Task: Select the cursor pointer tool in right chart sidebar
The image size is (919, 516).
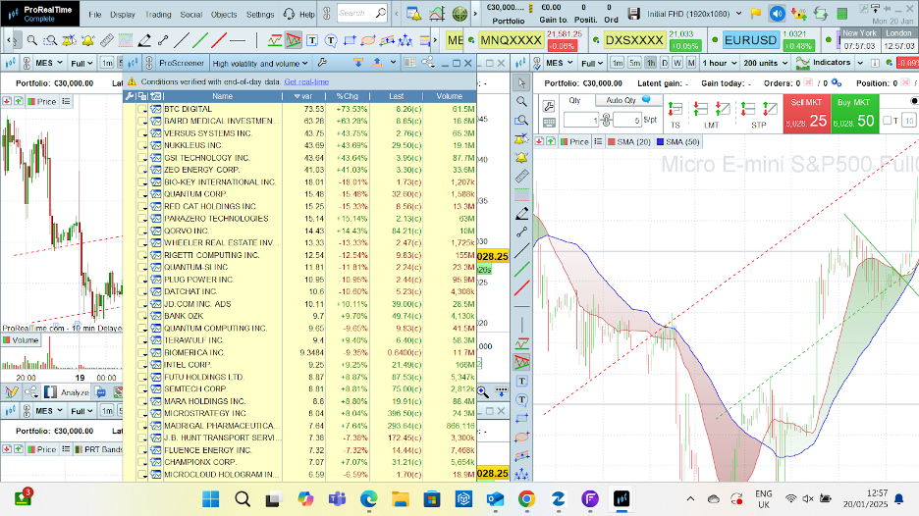Action: click(521, 83)
